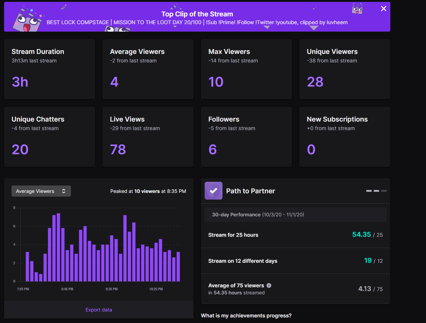Viewport: 426px width, 323px height.
Task: Click the 7:55 PM chart axis label
Action: [23, 289]
